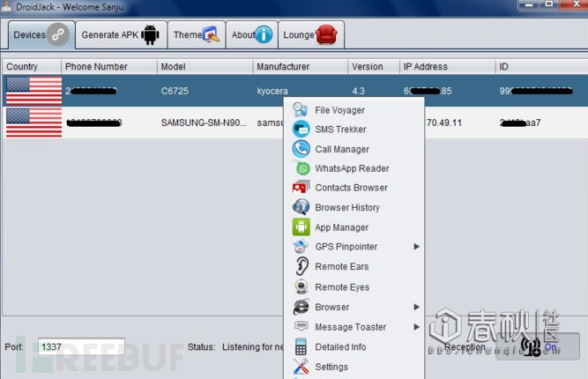Screen dimensions: 588x379
Task: Open File Voyager magnifier icon
Action: pos(301,110)
